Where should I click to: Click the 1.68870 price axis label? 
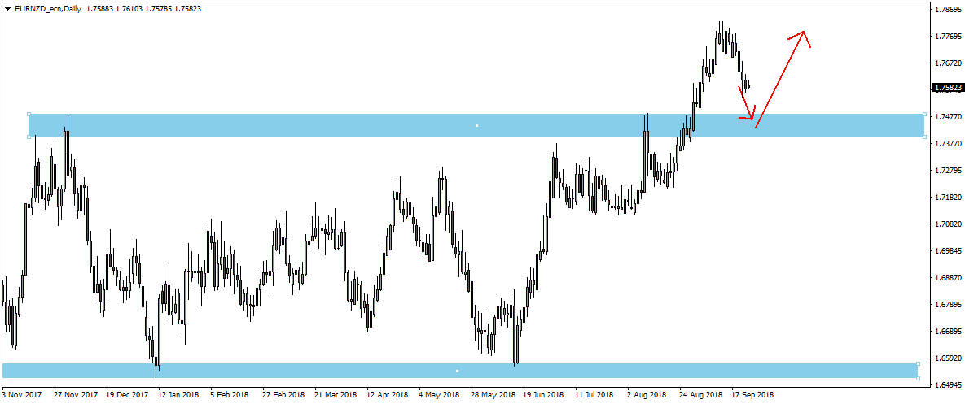[948, 278]
